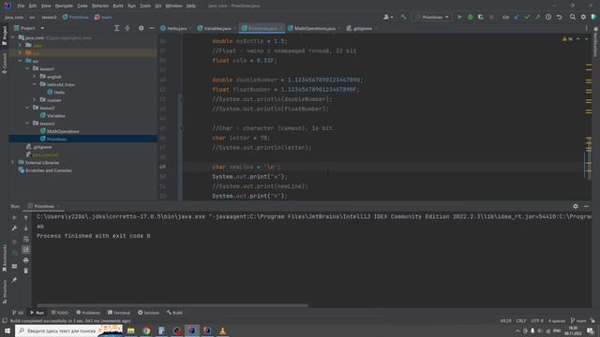Clear console output with trash icon
Screen dimensions: 600x337
26,271
